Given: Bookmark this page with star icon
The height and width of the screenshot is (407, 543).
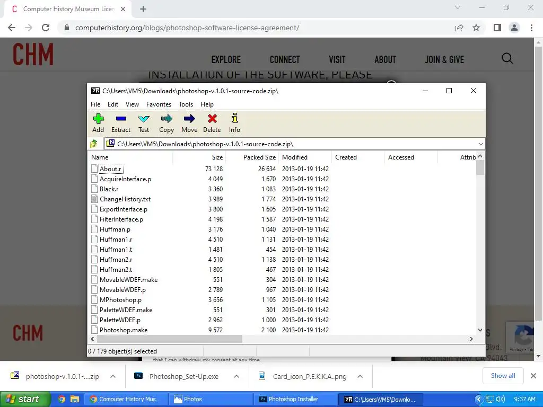Looking at the screenshot, I should pyautogui.click(x=476, y=28).
